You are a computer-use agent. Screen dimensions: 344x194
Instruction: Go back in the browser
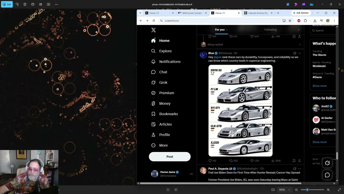click(141, 21)
